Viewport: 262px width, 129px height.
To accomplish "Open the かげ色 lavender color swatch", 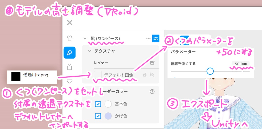I will coord(108,116).
